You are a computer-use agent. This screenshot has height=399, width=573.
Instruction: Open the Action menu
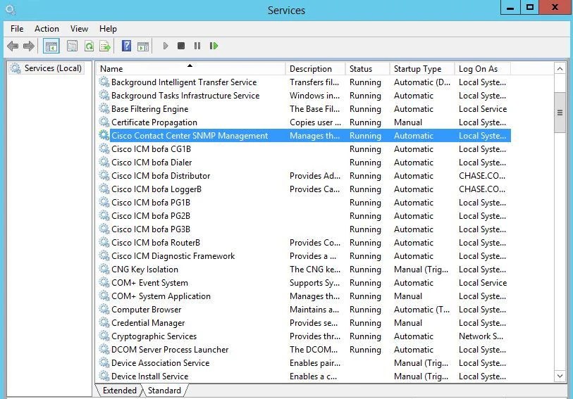coord(47,29)
